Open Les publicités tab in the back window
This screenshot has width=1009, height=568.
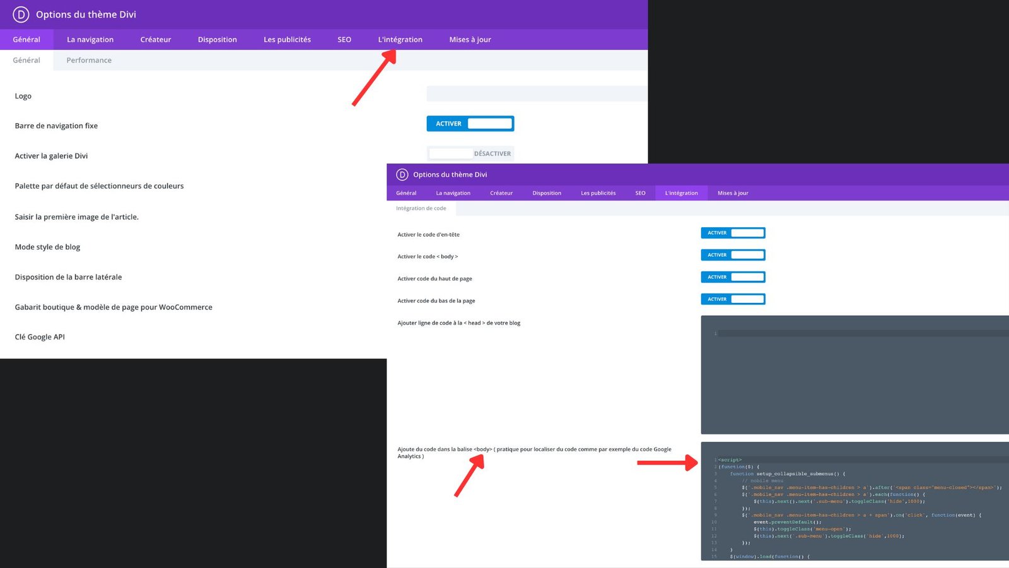click(287, 40)
